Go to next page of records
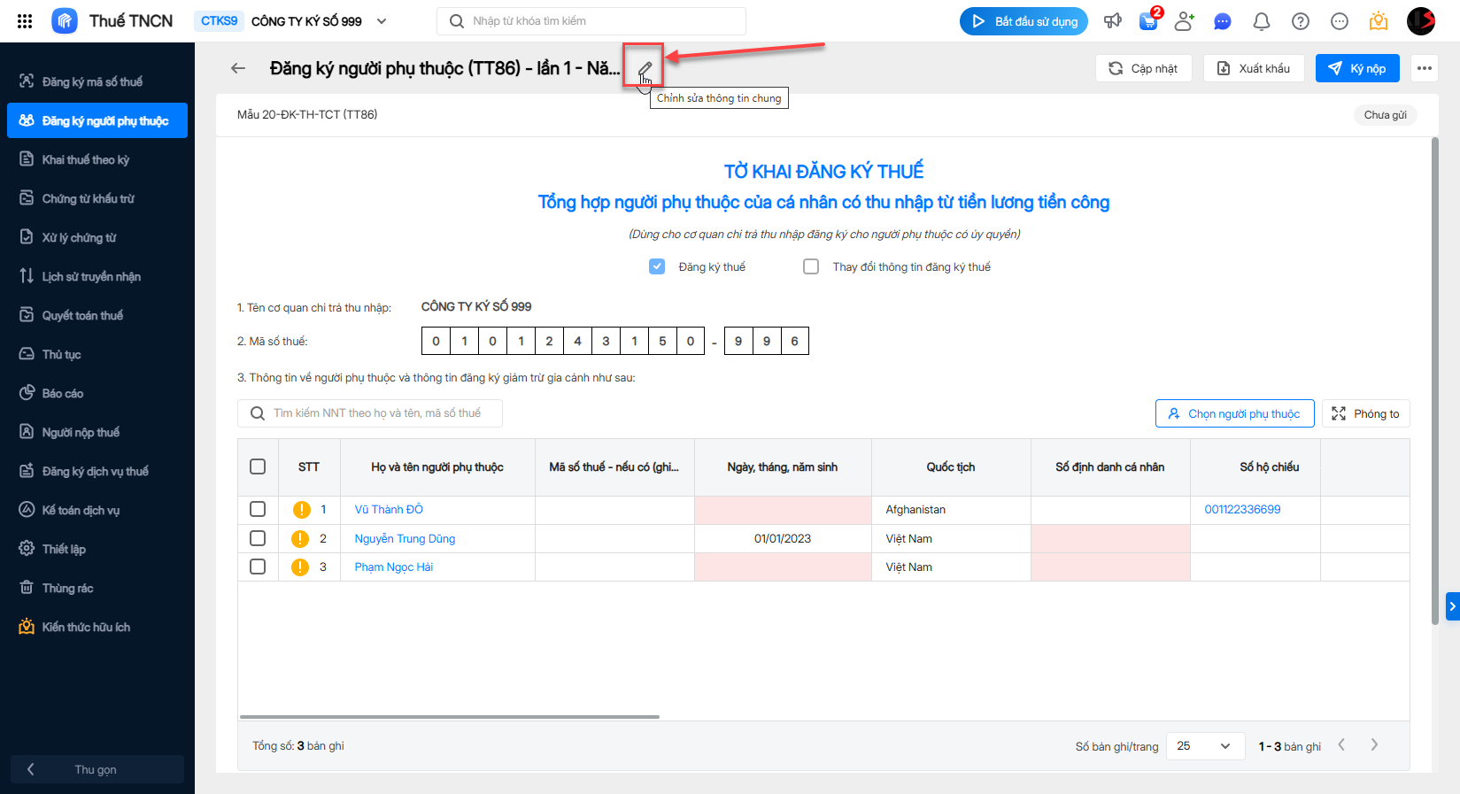 [1374, 745]
